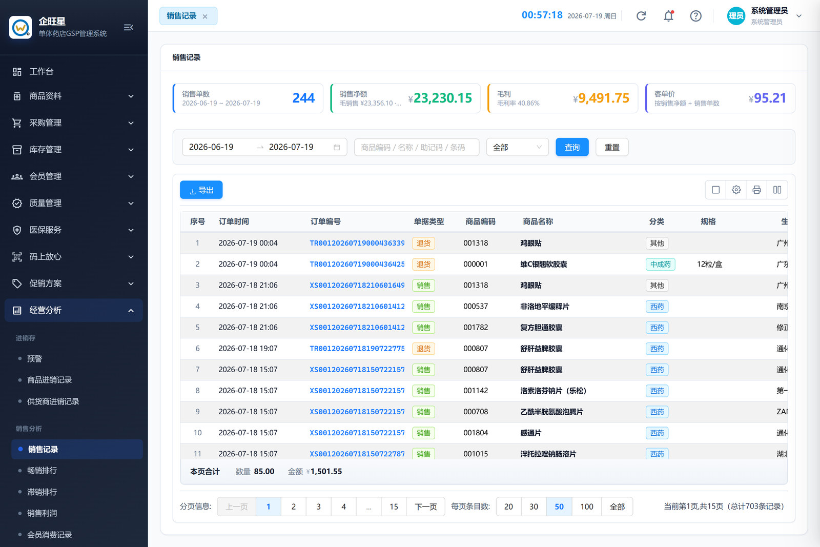Open 会员消费记录 menu item
Image resolution: width=820 pixels, height=547 pixels.
click(x=77, y=535)
